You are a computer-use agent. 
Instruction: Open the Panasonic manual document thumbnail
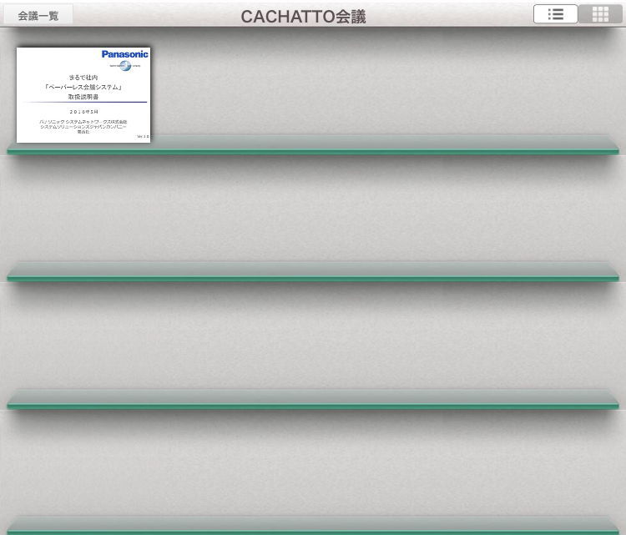point(83,94)
